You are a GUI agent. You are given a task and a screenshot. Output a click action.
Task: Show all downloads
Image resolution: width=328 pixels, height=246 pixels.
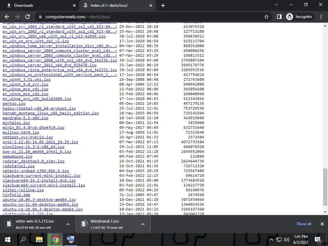coord(304,224)
